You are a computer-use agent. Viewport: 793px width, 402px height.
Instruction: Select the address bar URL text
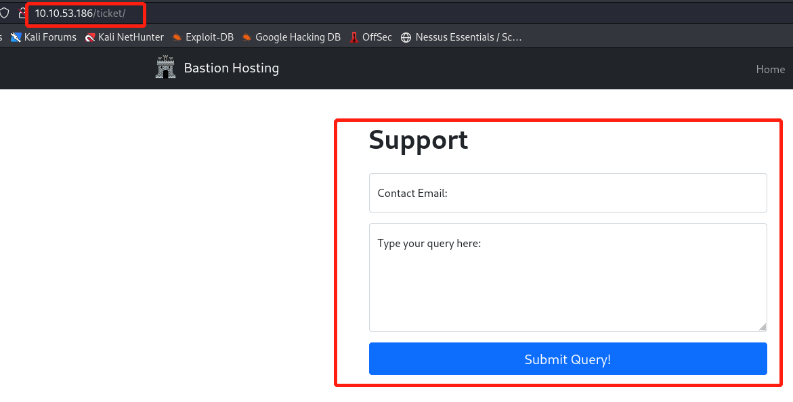tap(80, 14)
